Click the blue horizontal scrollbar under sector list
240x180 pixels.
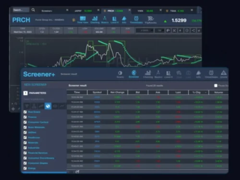pyautogui.click(x=44, y=172)
